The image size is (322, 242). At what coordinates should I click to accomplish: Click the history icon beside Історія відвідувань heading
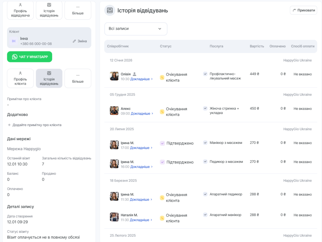point(110,10)
